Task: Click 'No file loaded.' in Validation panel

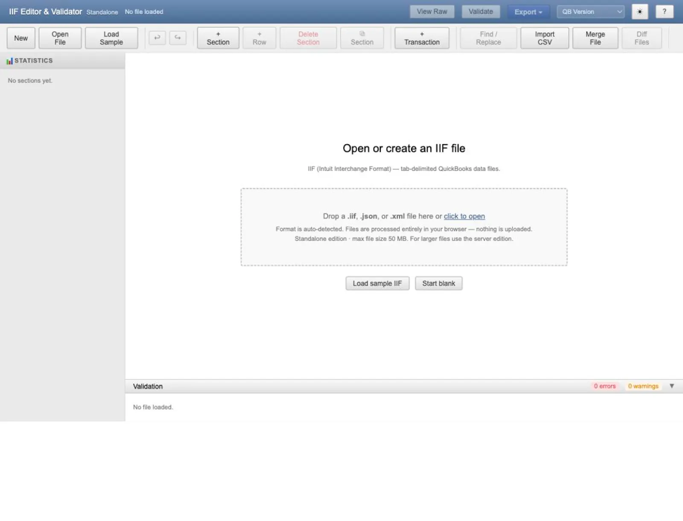Action: click(153, 407)
